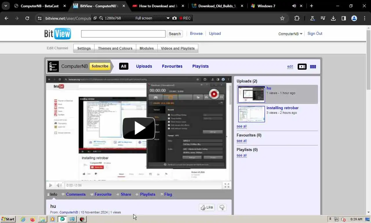371x223 pixels.
Task: Select the All channel filter
Action: (x=123, y=66)
